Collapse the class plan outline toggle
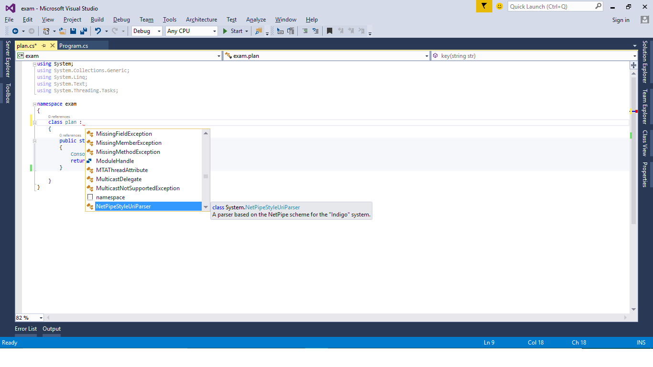 pos(35,122)
